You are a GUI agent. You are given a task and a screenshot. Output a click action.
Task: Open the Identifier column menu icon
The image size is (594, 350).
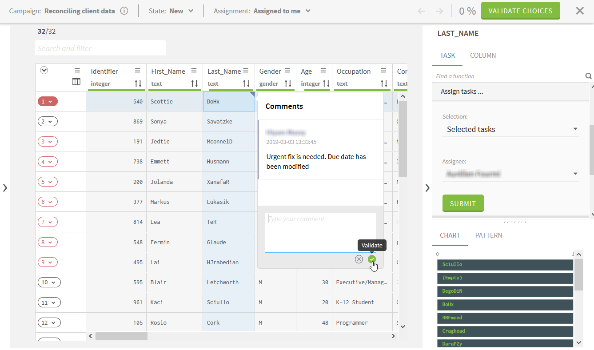(138, 71)
